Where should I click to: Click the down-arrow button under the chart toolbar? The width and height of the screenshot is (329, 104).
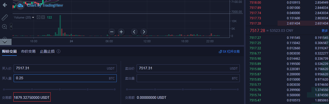(5, 40)
